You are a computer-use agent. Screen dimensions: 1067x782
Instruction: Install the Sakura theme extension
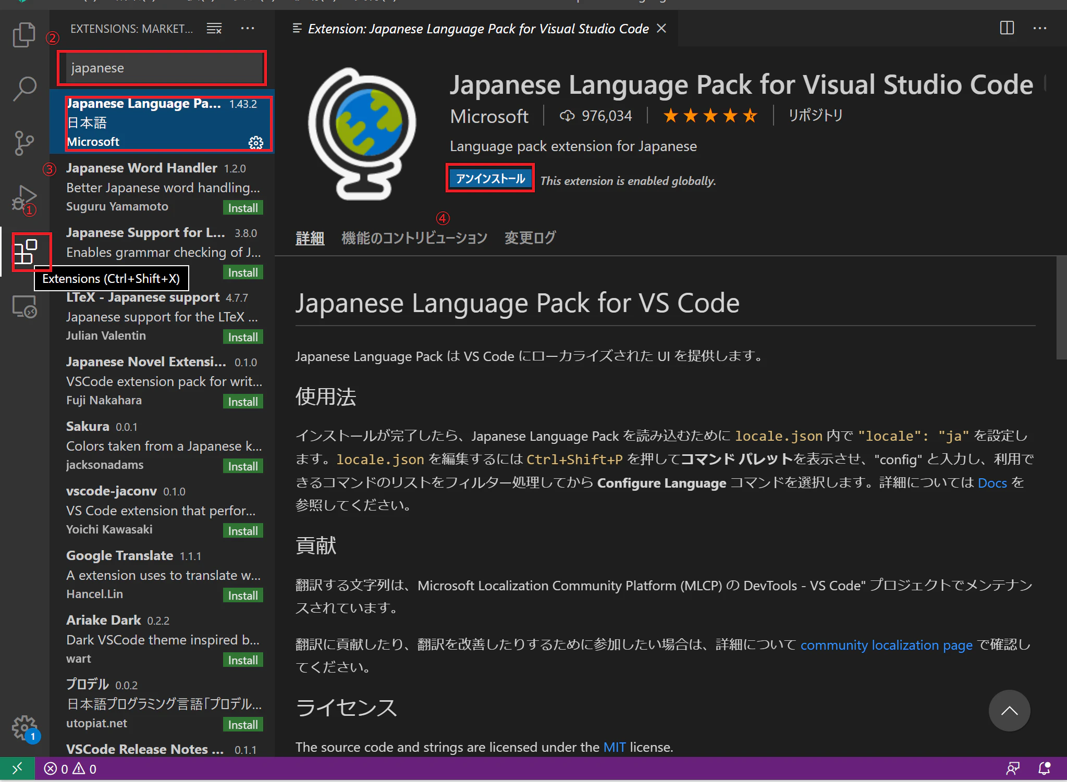pyautogui.click(x=243, y=466)
